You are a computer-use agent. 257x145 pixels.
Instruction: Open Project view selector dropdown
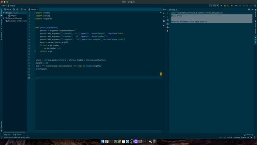tap(8, 10)
